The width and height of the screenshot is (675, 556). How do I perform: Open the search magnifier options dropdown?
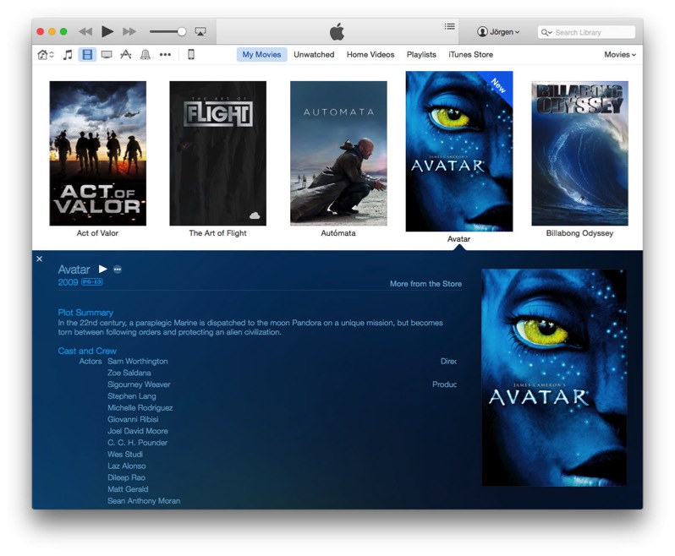click(x=546, y=32)
